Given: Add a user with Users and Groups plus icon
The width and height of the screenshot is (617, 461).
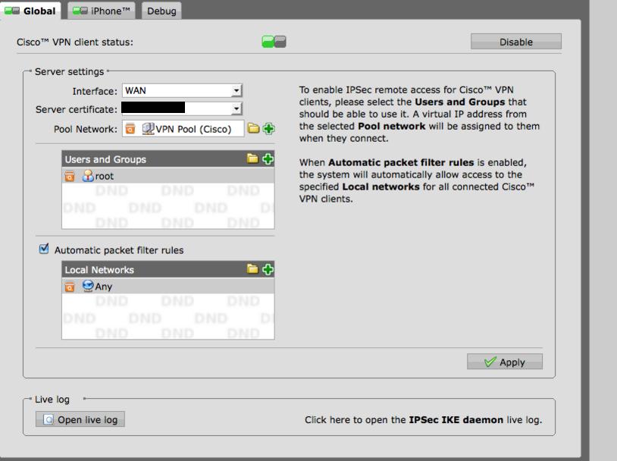Looking at the screenshot, I should (x=268, y=158).
